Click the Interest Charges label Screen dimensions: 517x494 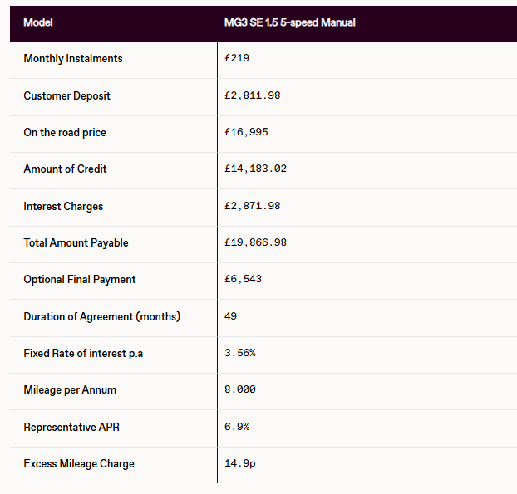click(x=63, y=206)
